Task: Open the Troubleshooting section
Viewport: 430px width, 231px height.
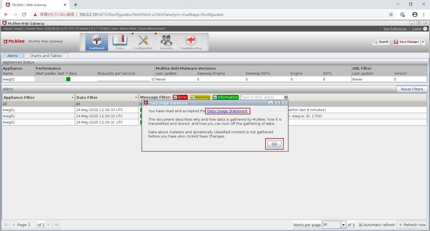Action: pyautogui.click(x=191, y=42)
